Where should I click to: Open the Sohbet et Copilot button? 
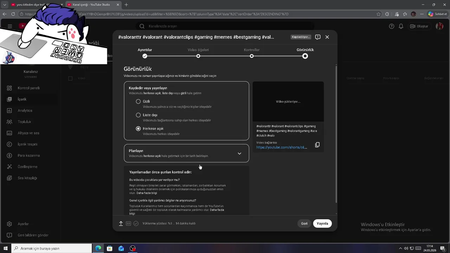tap(437, 14)
